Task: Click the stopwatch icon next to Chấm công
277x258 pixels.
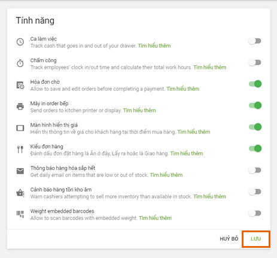Action: tap(20, 63)
